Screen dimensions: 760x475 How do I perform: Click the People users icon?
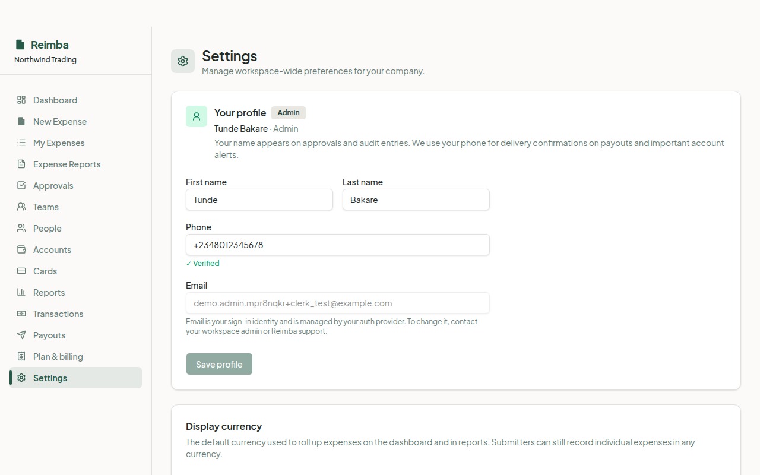[x=21, y=228]
